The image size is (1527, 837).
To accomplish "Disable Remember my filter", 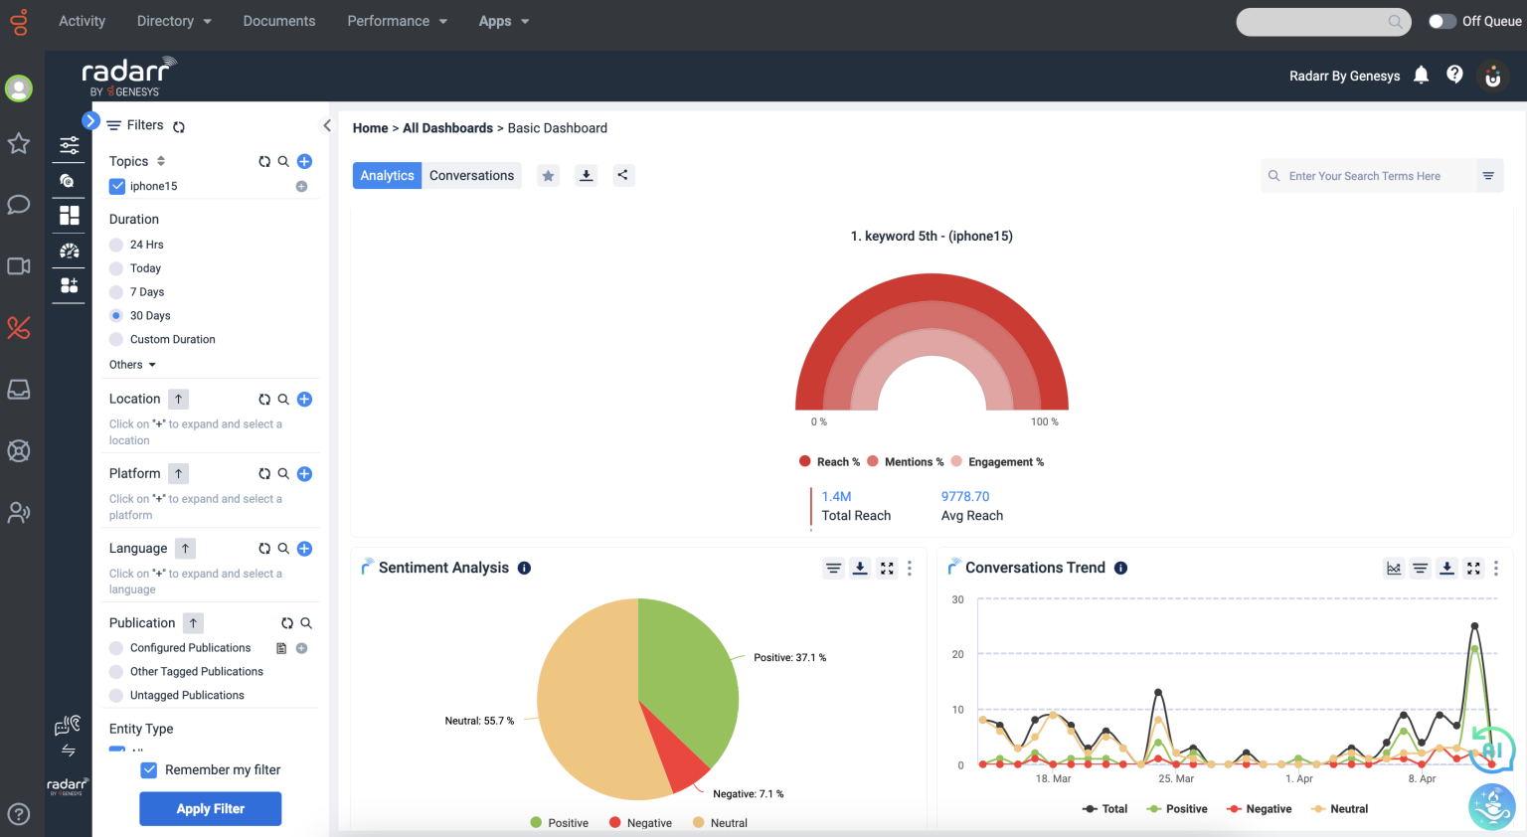I will coord(149,769).
